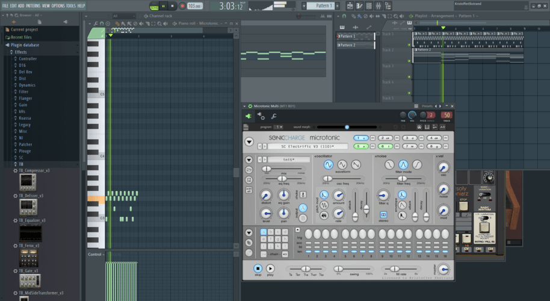Open the mixer from the top toolbar
Screen dimensions: 550x301
coord(378,6)
